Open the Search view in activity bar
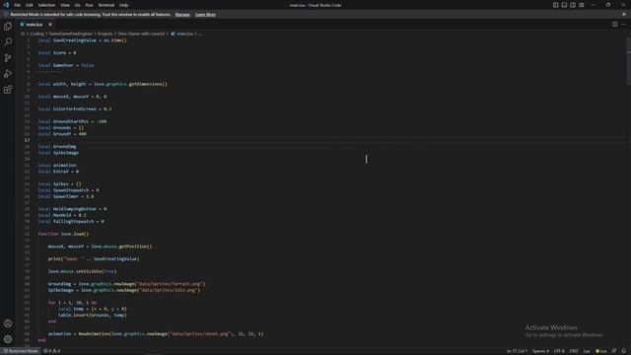Image resolution: width=631 pixels, height=355 pixels. pyautogui.click(x=8, y=42)
